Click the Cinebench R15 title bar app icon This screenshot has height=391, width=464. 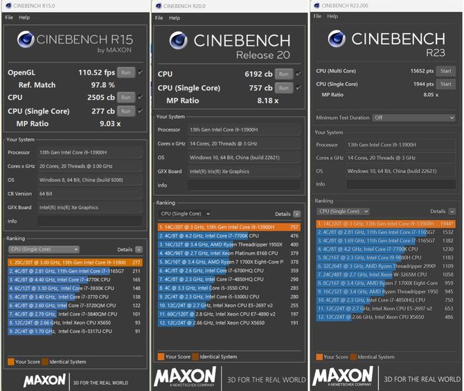(x=8, y=6)
